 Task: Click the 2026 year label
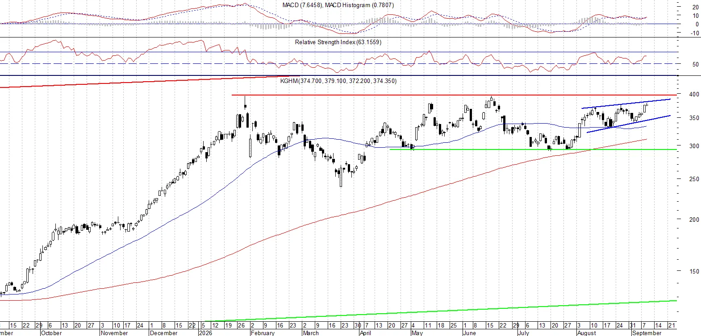click(205, 333)
